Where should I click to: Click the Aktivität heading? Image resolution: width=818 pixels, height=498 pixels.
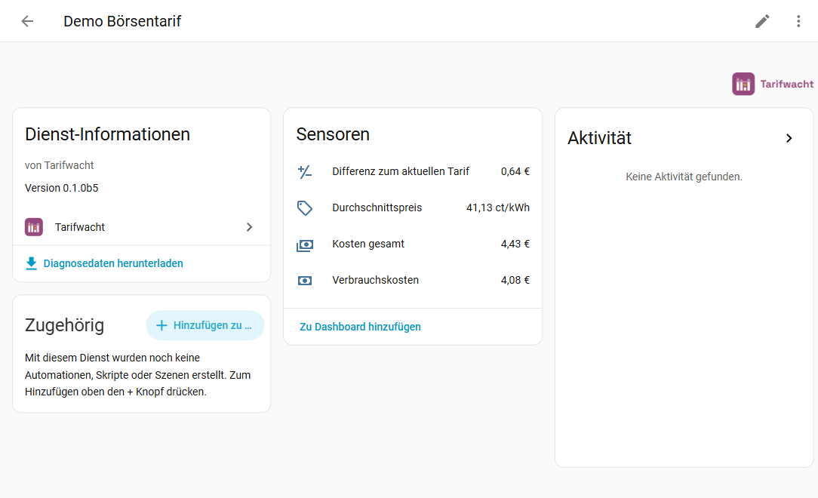(x=599, y=138)
